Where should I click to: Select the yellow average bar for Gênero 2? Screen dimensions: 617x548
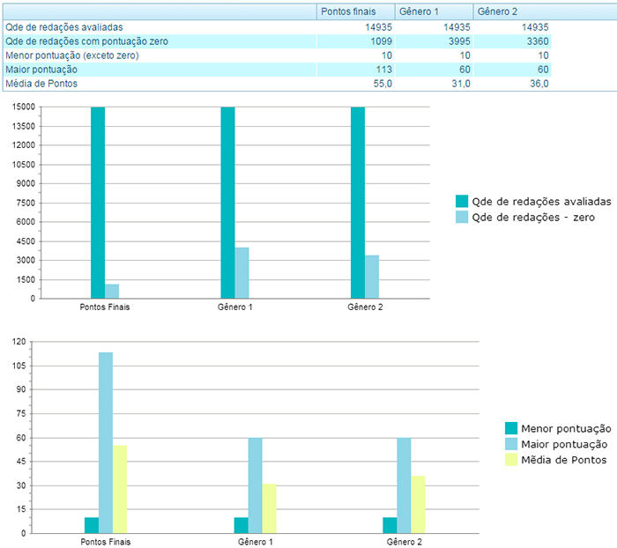pos(418,504)
